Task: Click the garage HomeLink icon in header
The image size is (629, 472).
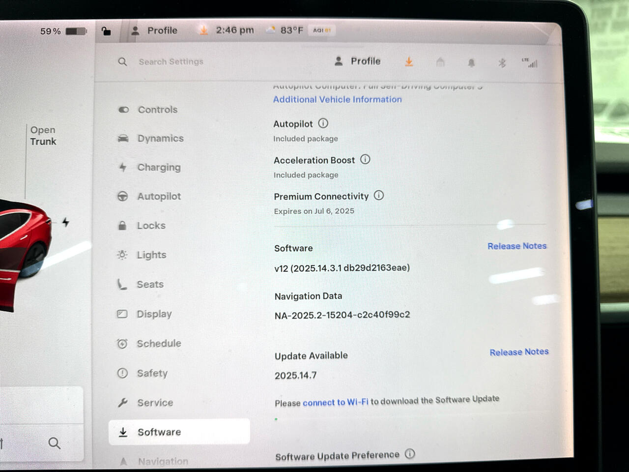Action: [440, 62]
